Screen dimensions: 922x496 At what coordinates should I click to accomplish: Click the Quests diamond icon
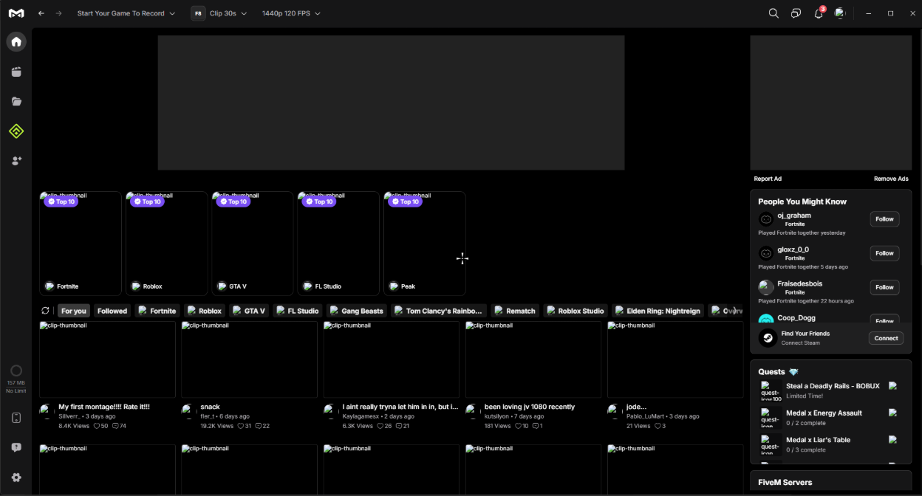pyautogui.click(x=793, y=372)
